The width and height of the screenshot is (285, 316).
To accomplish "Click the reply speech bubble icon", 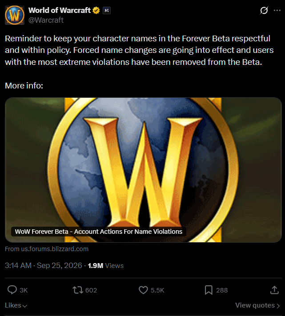I will coord(12,290).
